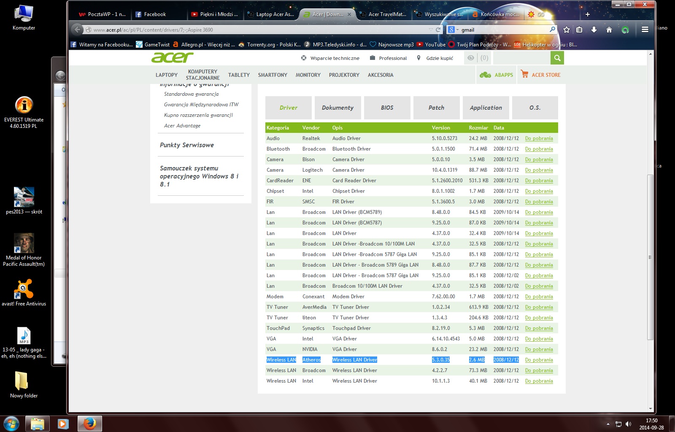Screen dimensions: 675x432
Task: Select the Application tab
Action: [x=486, y=108]
